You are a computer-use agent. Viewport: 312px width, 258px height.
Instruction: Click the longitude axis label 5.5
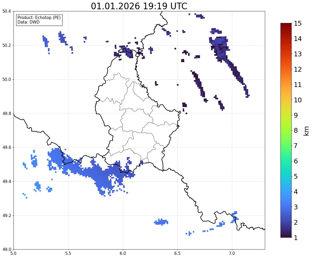(68, 254)
